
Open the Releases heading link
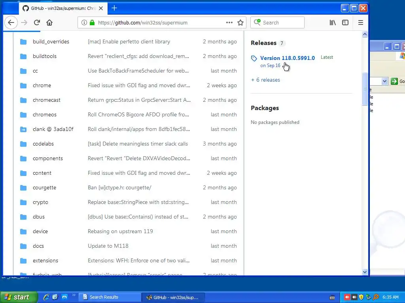tap(263, 43)
